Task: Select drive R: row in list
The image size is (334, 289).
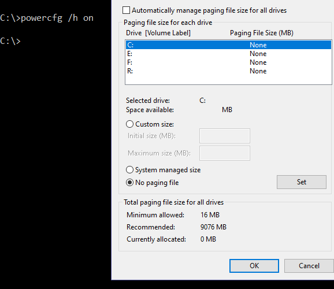Action: pyautogui.click(x=228, y=71)
